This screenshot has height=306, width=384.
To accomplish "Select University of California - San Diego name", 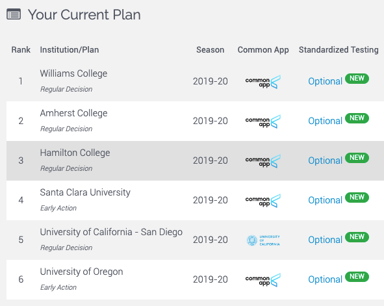I will pyautogui.click(x=111, y=232).
